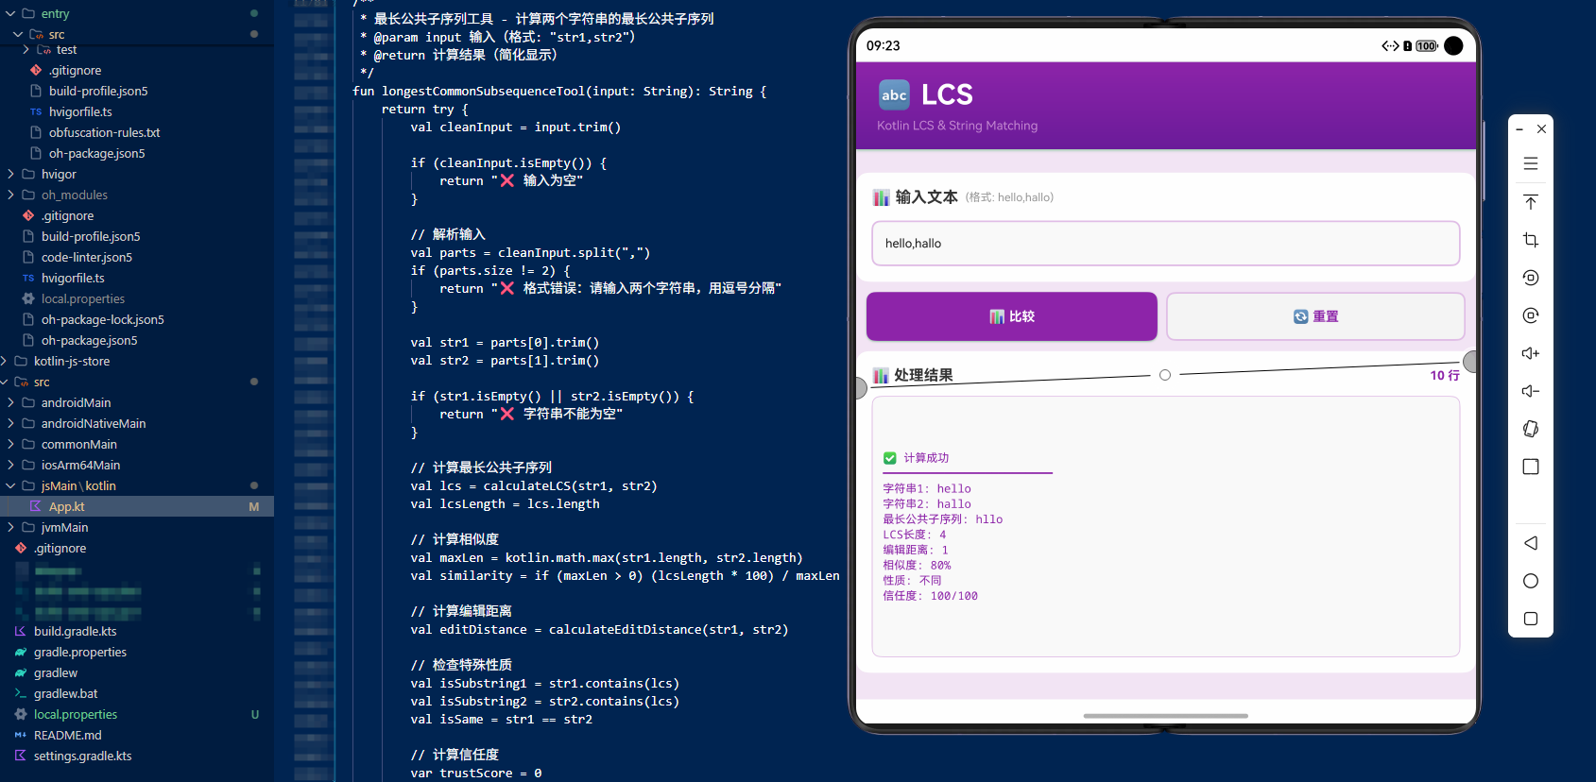The width and height of the screenshot is (1596, 782).
Task: Expand the hvigor folder
Action: [10, 174]
